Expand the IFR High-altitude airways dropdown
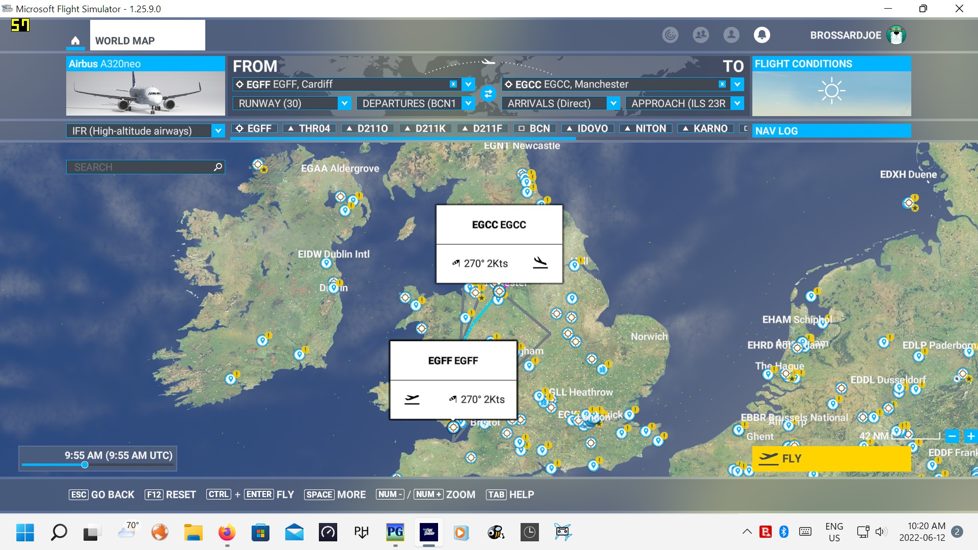The width and height of the screenshot is (978, 550). coord(218,131)
